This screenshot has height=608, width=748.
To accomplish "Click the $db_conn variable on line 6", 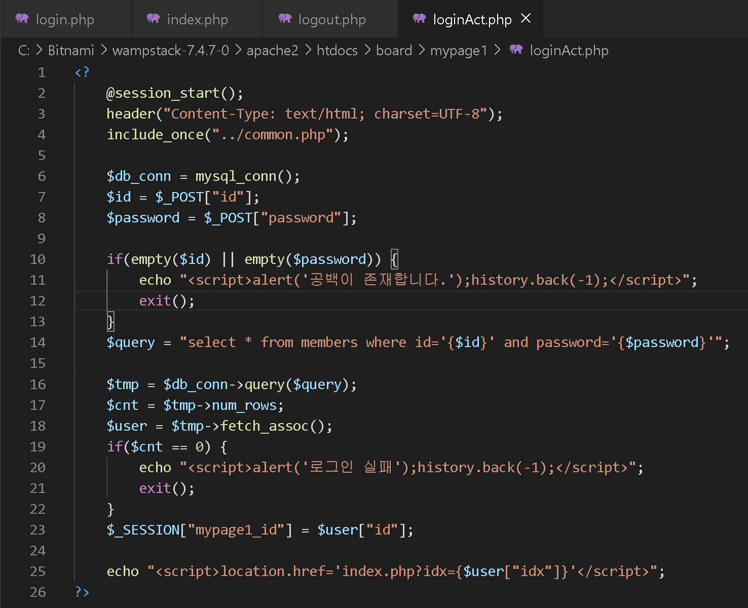I will coord(139,176).
